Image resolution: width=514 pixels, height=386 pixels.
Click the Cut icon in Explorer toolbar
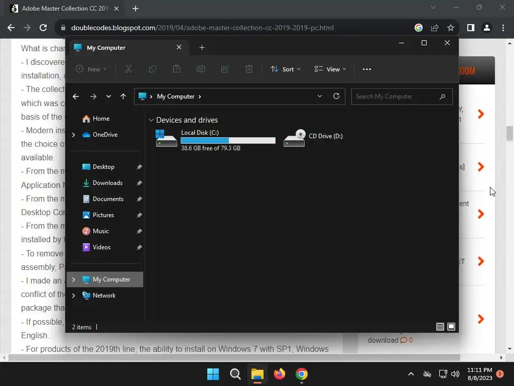(128, 69)
